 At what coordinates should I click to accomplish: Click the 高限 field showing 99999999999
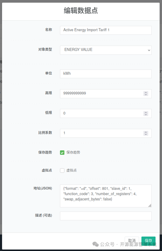tap(106, 94)
